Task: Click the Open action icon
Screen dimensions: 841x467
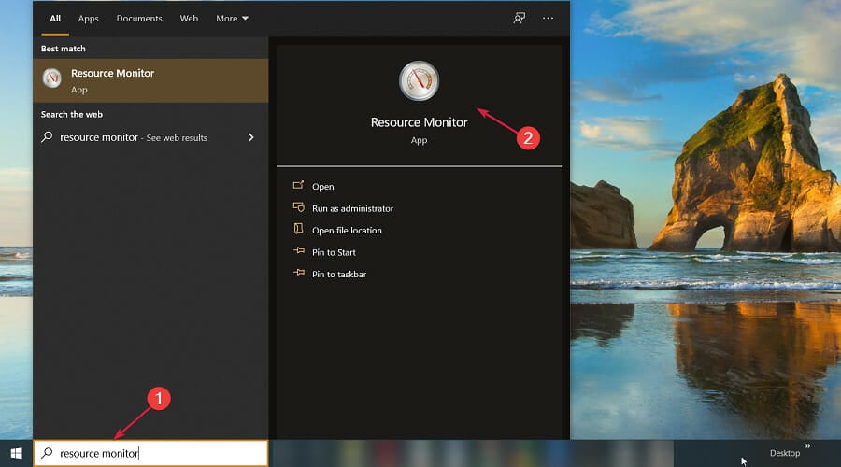Action: [298, 186]
